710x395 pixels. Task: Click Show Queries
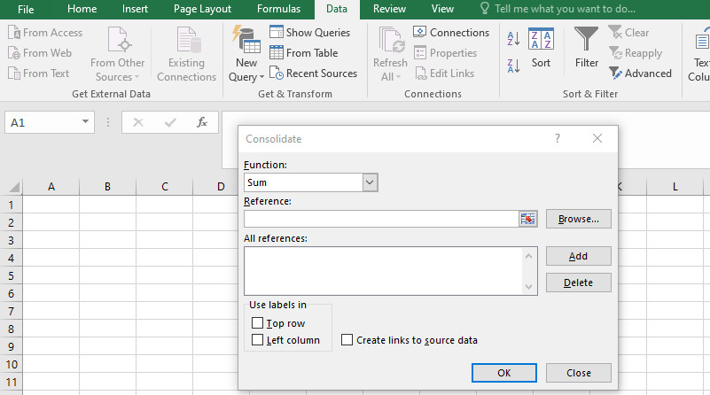(309, 33)
